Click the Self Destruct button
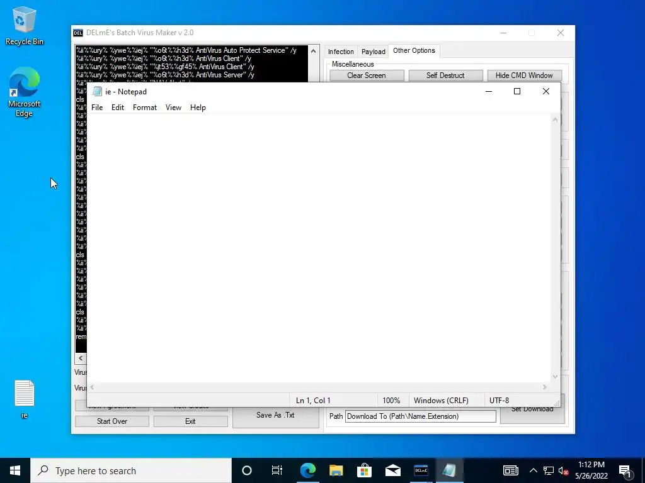Screen dimensions: 645x483 click(x=445, y=75)
